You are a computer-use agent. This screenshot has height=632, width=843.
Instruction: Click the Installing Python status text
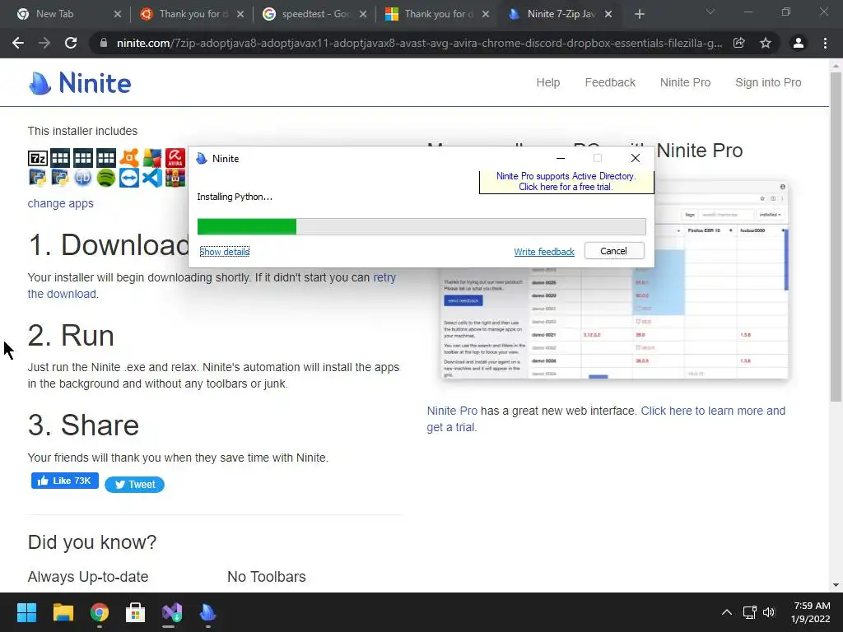[x=235, y=197]
